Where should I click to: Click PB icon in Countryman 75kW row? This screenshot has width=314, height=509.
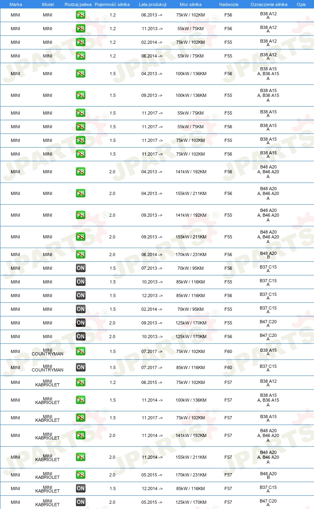(x=81, y=351)
